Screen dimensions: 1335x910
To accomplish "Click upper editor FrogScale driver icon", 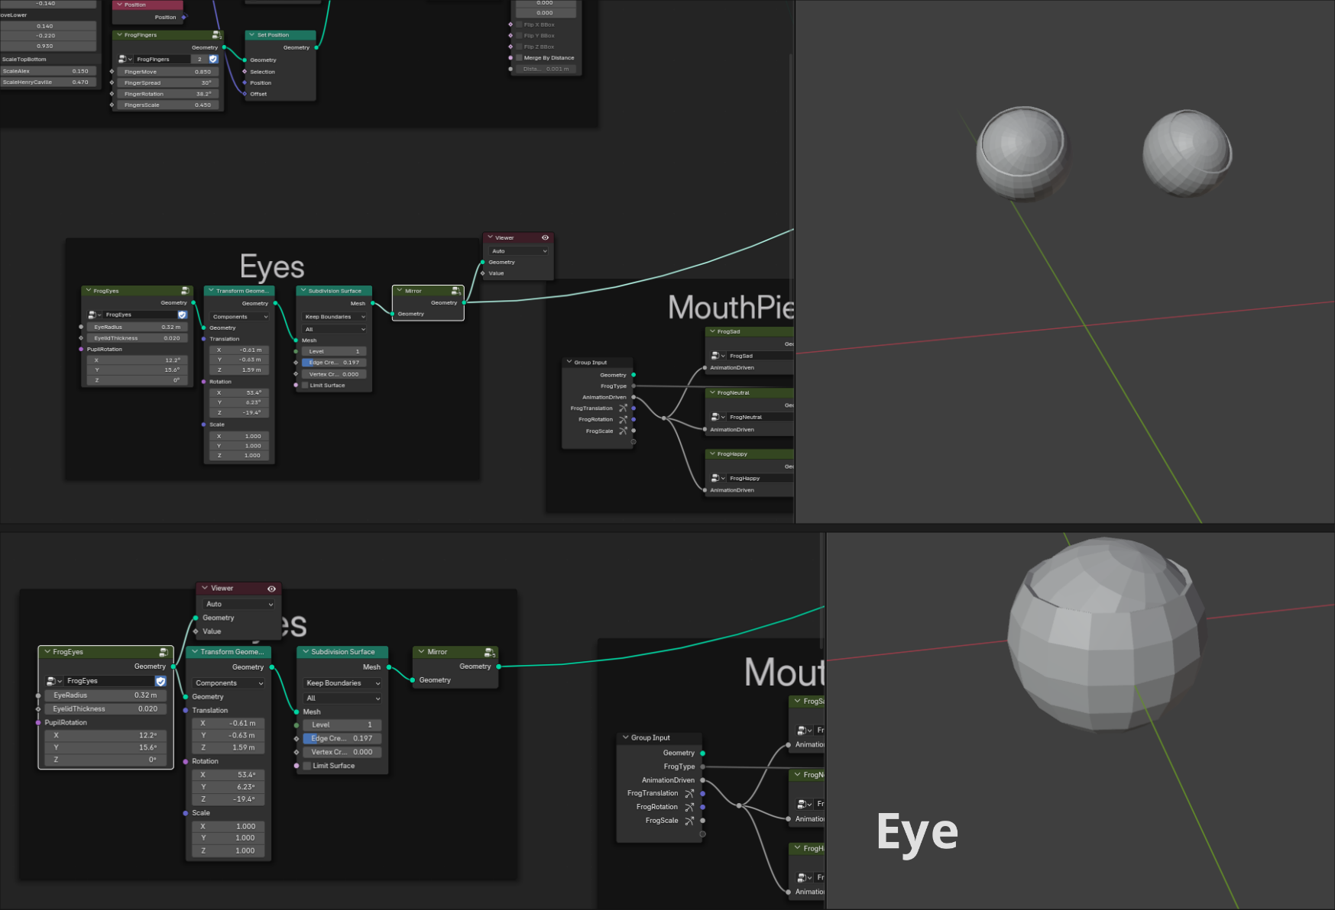I will point(623,431).
